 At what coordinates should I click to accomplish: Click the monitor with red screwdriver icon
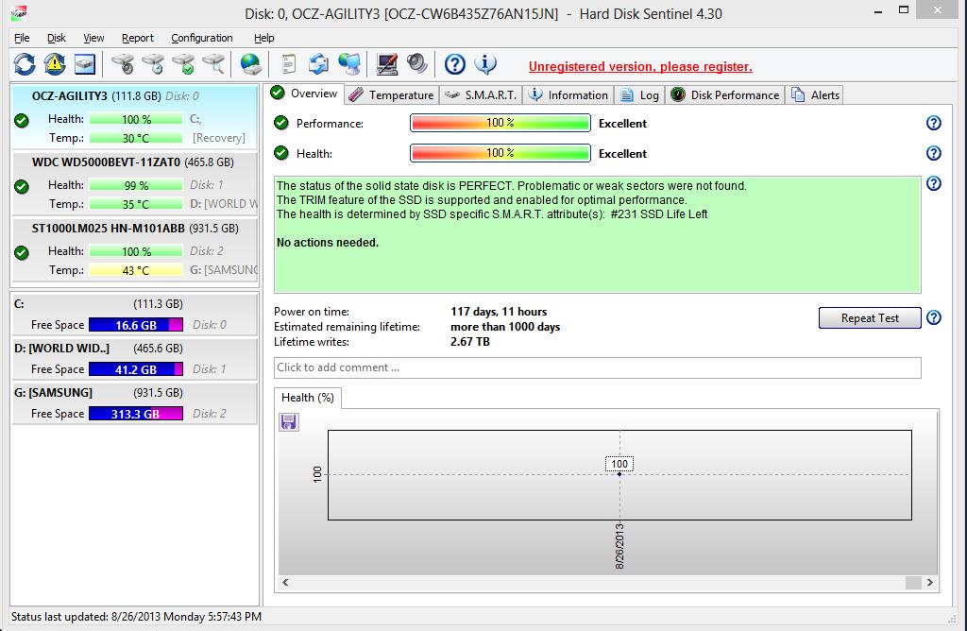pyautogui.click(x=386, y=64)
